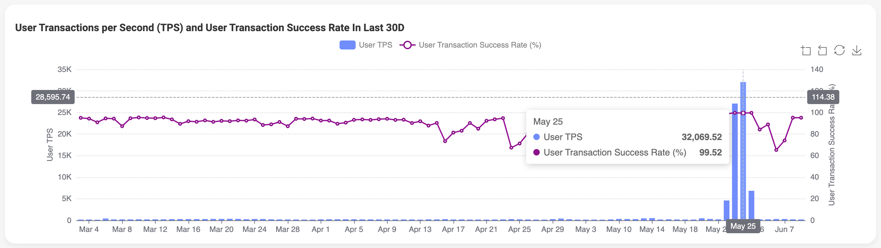Select the short bar right of May 25
Viewport: 881px width, 248px height.
click(x=751, y=205)
